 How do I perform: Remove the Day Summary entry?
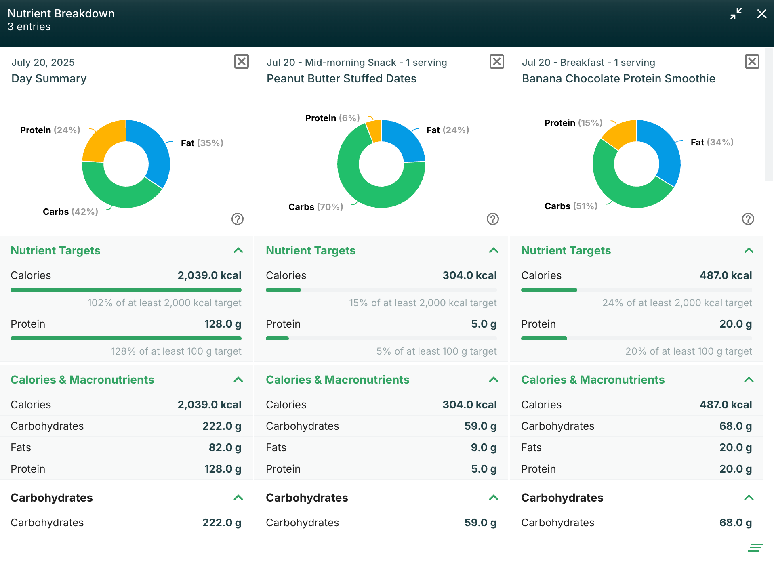[241, 62]
